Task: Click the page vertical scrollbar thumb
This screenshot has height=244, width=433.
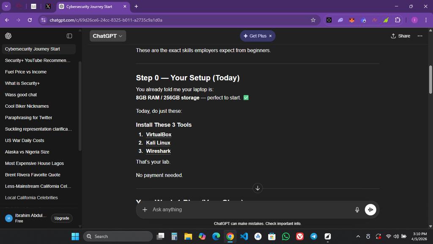Action: [x=430, y=80]
